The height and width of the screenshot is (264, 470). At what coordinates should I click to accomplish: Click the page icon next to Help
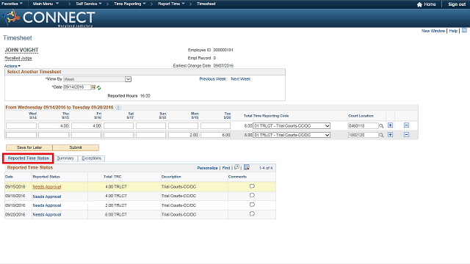pos(464,31)
